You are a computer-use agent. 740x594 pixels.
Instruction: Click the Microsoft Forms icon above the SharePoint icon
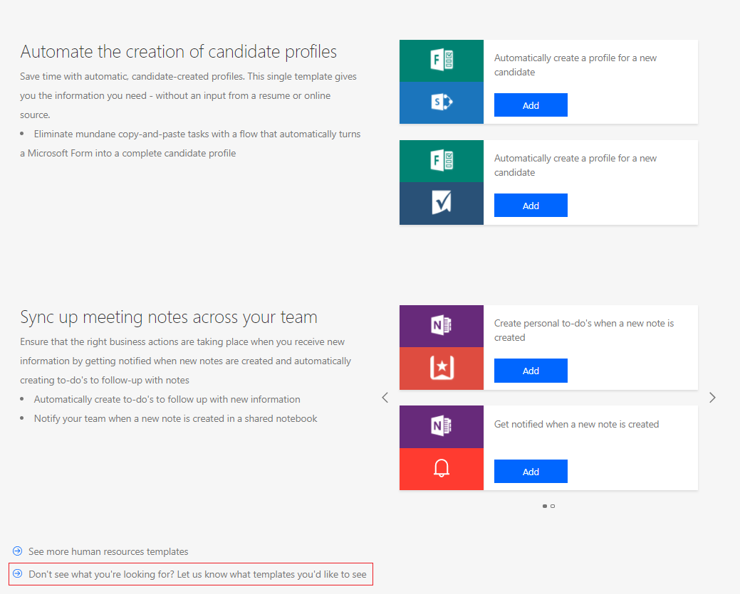coord(442,60)
